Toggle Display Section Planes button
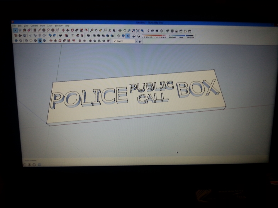The width and height of the screenshot is (278, 208). tap(123, 36)
